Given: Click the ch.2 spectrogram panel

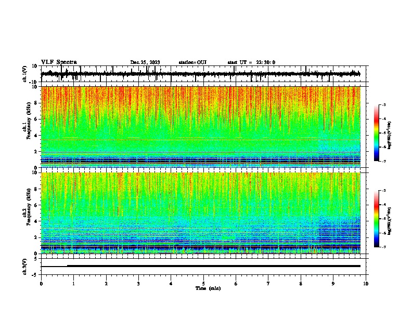Looking at the screenshot, I should tap(201, 213).
